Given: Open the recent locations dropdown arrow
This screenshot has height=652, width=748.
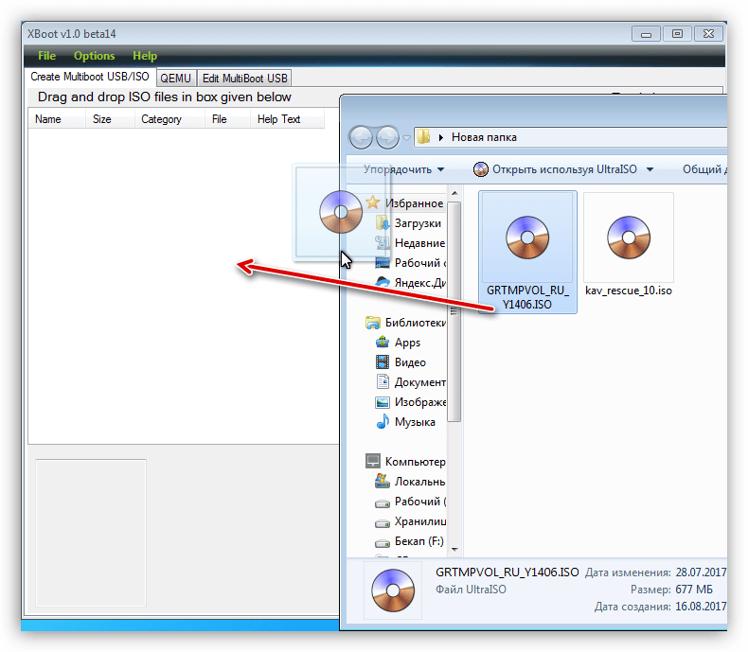Looking at the screenshot, I should coord(406,138).
